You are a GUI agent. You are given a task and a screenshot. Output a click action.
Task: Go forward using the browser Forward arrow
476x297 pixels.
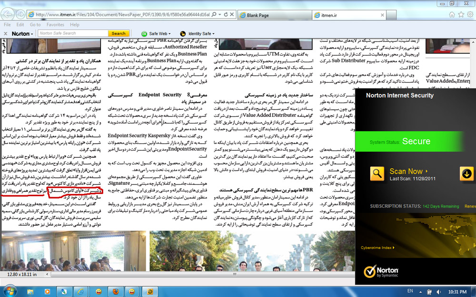click(20, 14)
